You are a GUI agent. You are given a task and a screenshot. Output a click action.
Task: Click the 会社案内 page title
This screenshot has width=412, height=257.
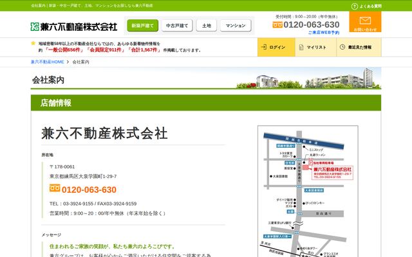[x=48, y=80]
